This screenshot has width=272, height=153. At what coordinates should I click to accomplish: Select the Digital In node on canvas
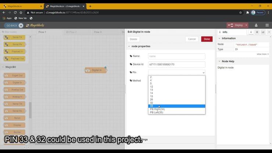[x=96, y=70]
